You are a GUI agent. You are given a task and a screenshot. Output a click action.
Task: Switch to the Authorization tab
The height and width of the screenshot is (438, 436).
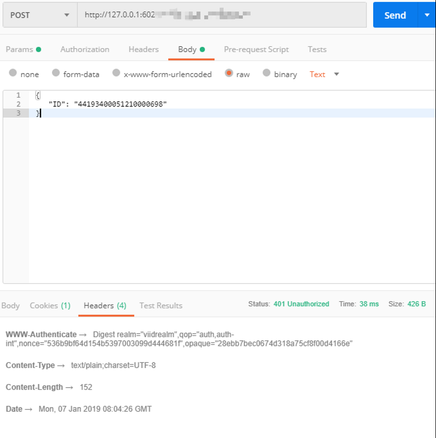click(x=84, y=49)
